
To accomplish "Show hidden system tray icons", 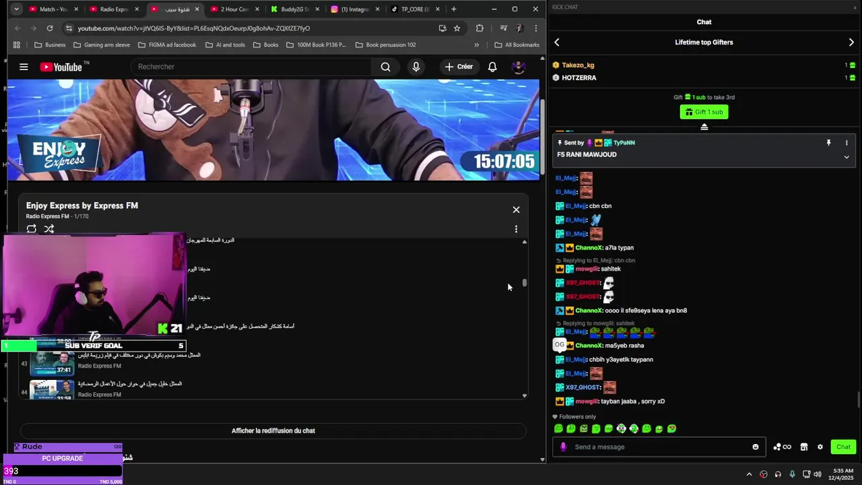I will click(749, 474).
